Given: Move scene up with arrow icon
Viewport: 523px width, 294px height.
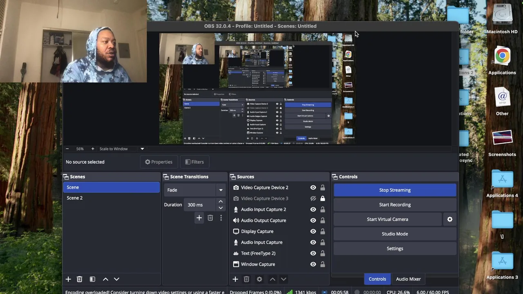Looking at the screenshot, I should tap(105, 279).
